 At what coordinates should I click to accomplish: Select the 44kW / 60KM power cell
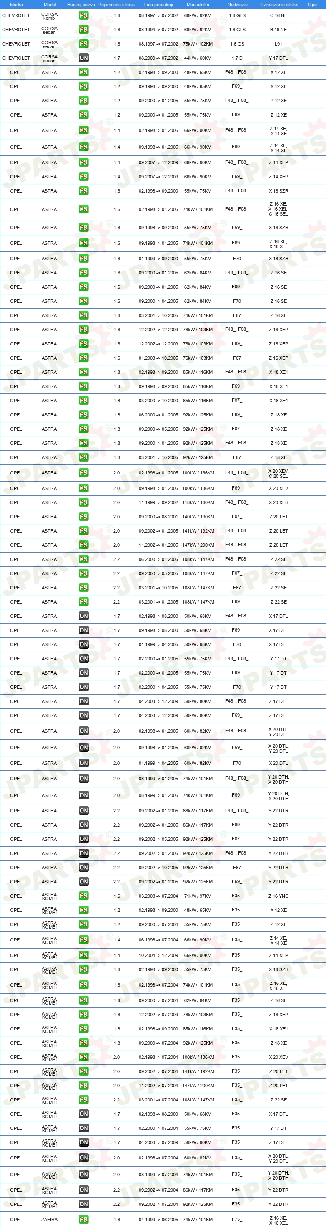(x=198, y=58)
